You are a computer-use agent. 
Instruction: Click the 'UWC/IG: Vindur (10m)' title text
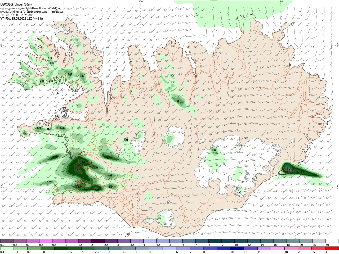coord(16,4)
